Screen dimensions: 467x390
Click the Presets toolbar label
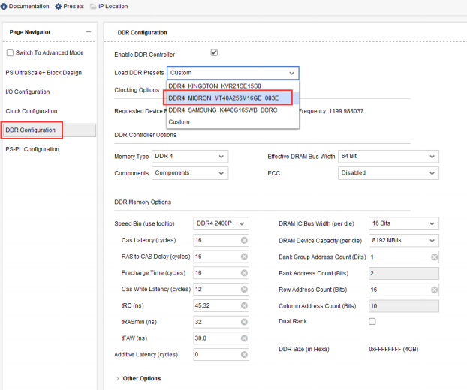(74, 6)
